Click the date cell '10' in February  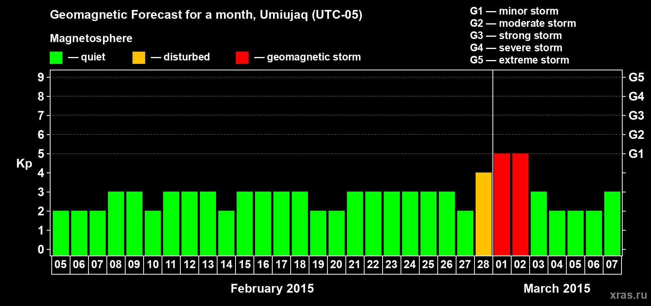[153, 265]
